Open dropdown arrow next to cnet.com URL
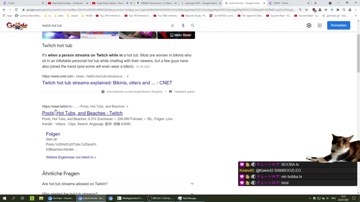The image size is (360, 202). point(127,76)
